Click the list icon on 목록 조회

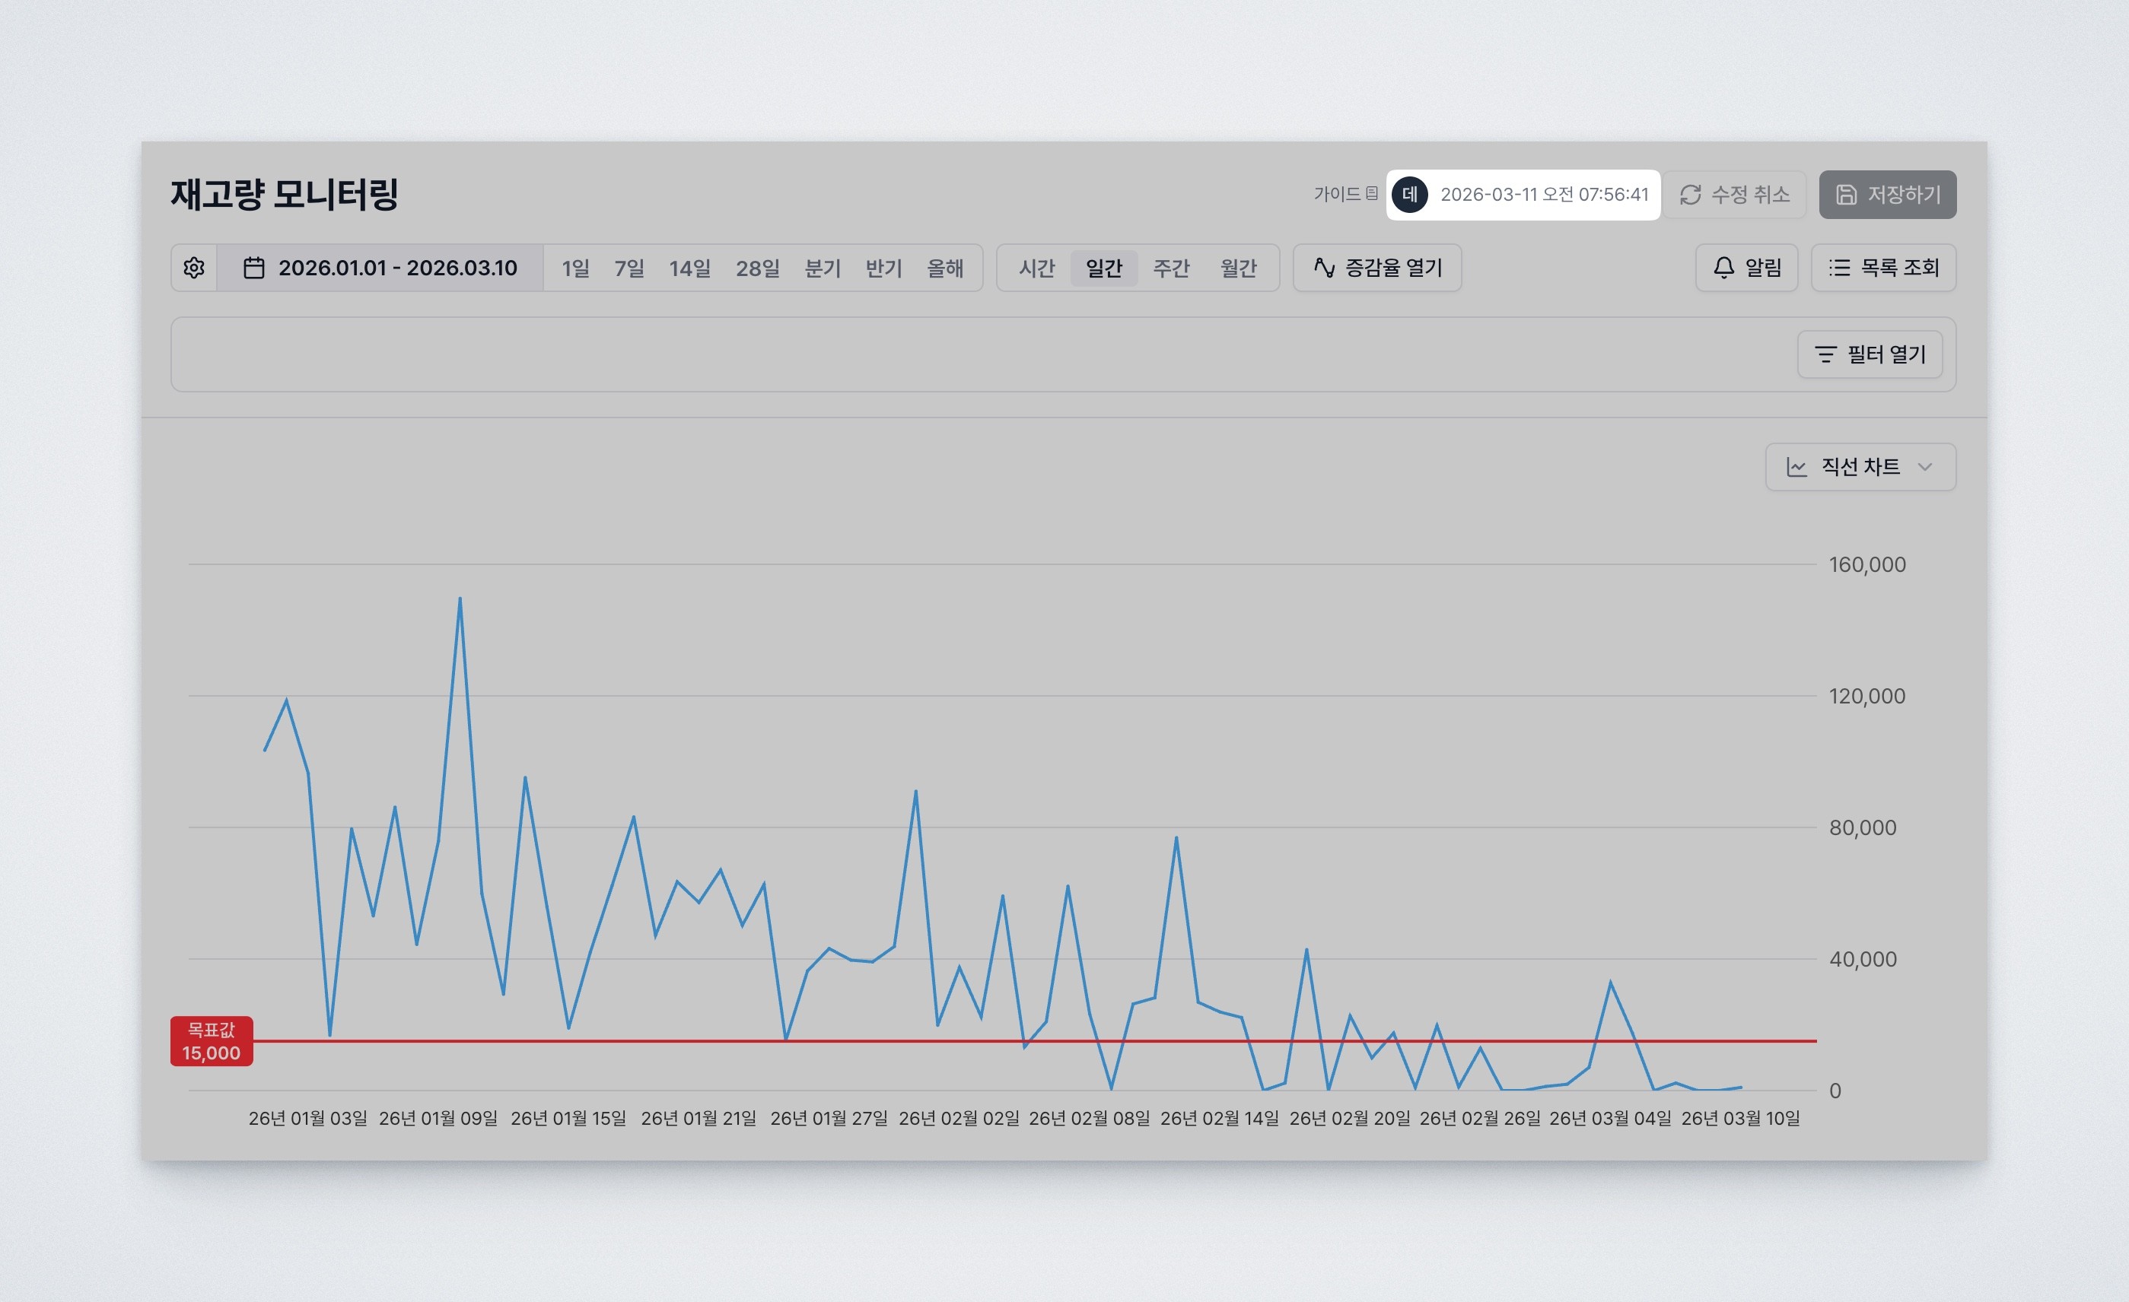pyautogui.click(x=1838, y=268)
